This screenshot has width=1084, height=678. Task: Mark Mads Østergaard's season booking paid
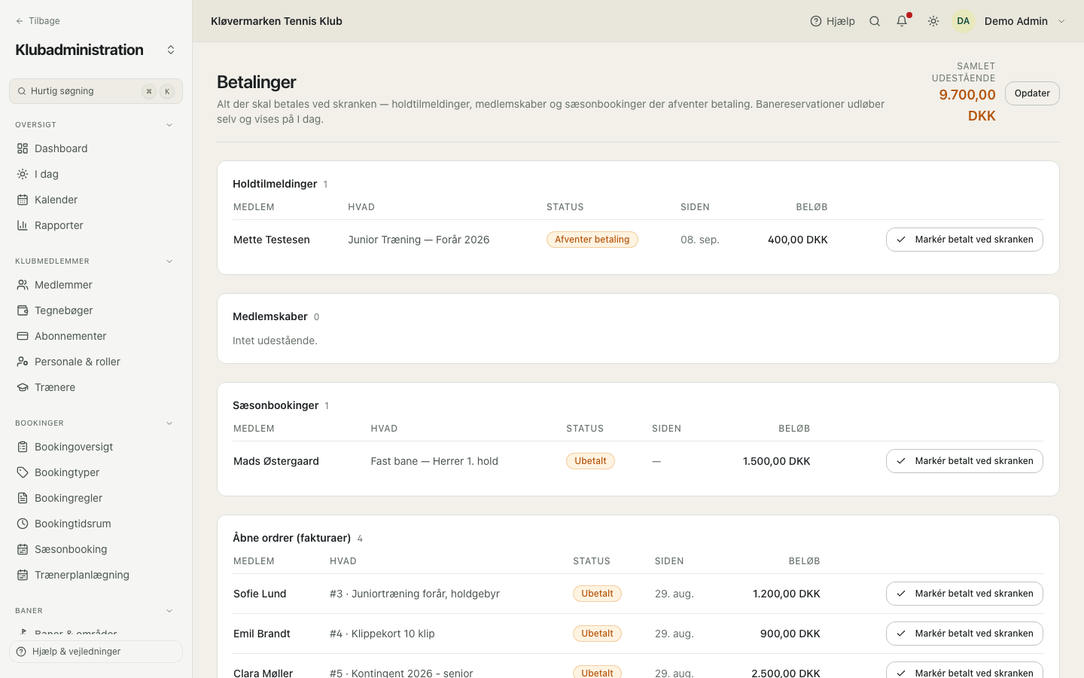click(964, 461)
